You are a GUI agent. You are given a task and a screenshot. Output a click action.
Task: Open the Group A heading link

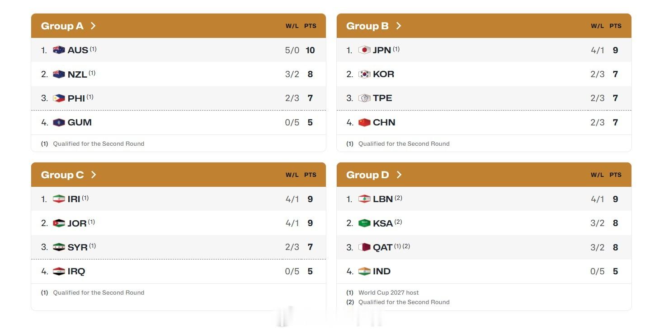(62, 26)
